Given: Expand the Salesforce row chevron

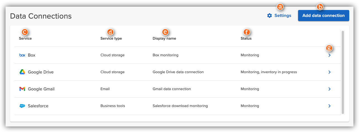Looking at the screenshot, I should pos(329,106).
